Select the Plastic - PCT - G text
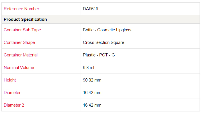 coord(99,55)
